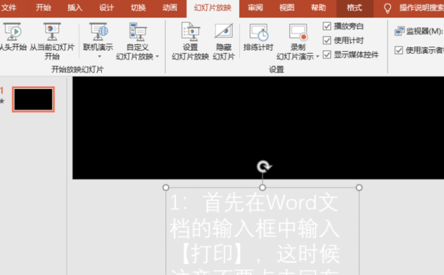
Task: Open the 文件 file menu
Action: pyautogui.click(x=9, y=8)
